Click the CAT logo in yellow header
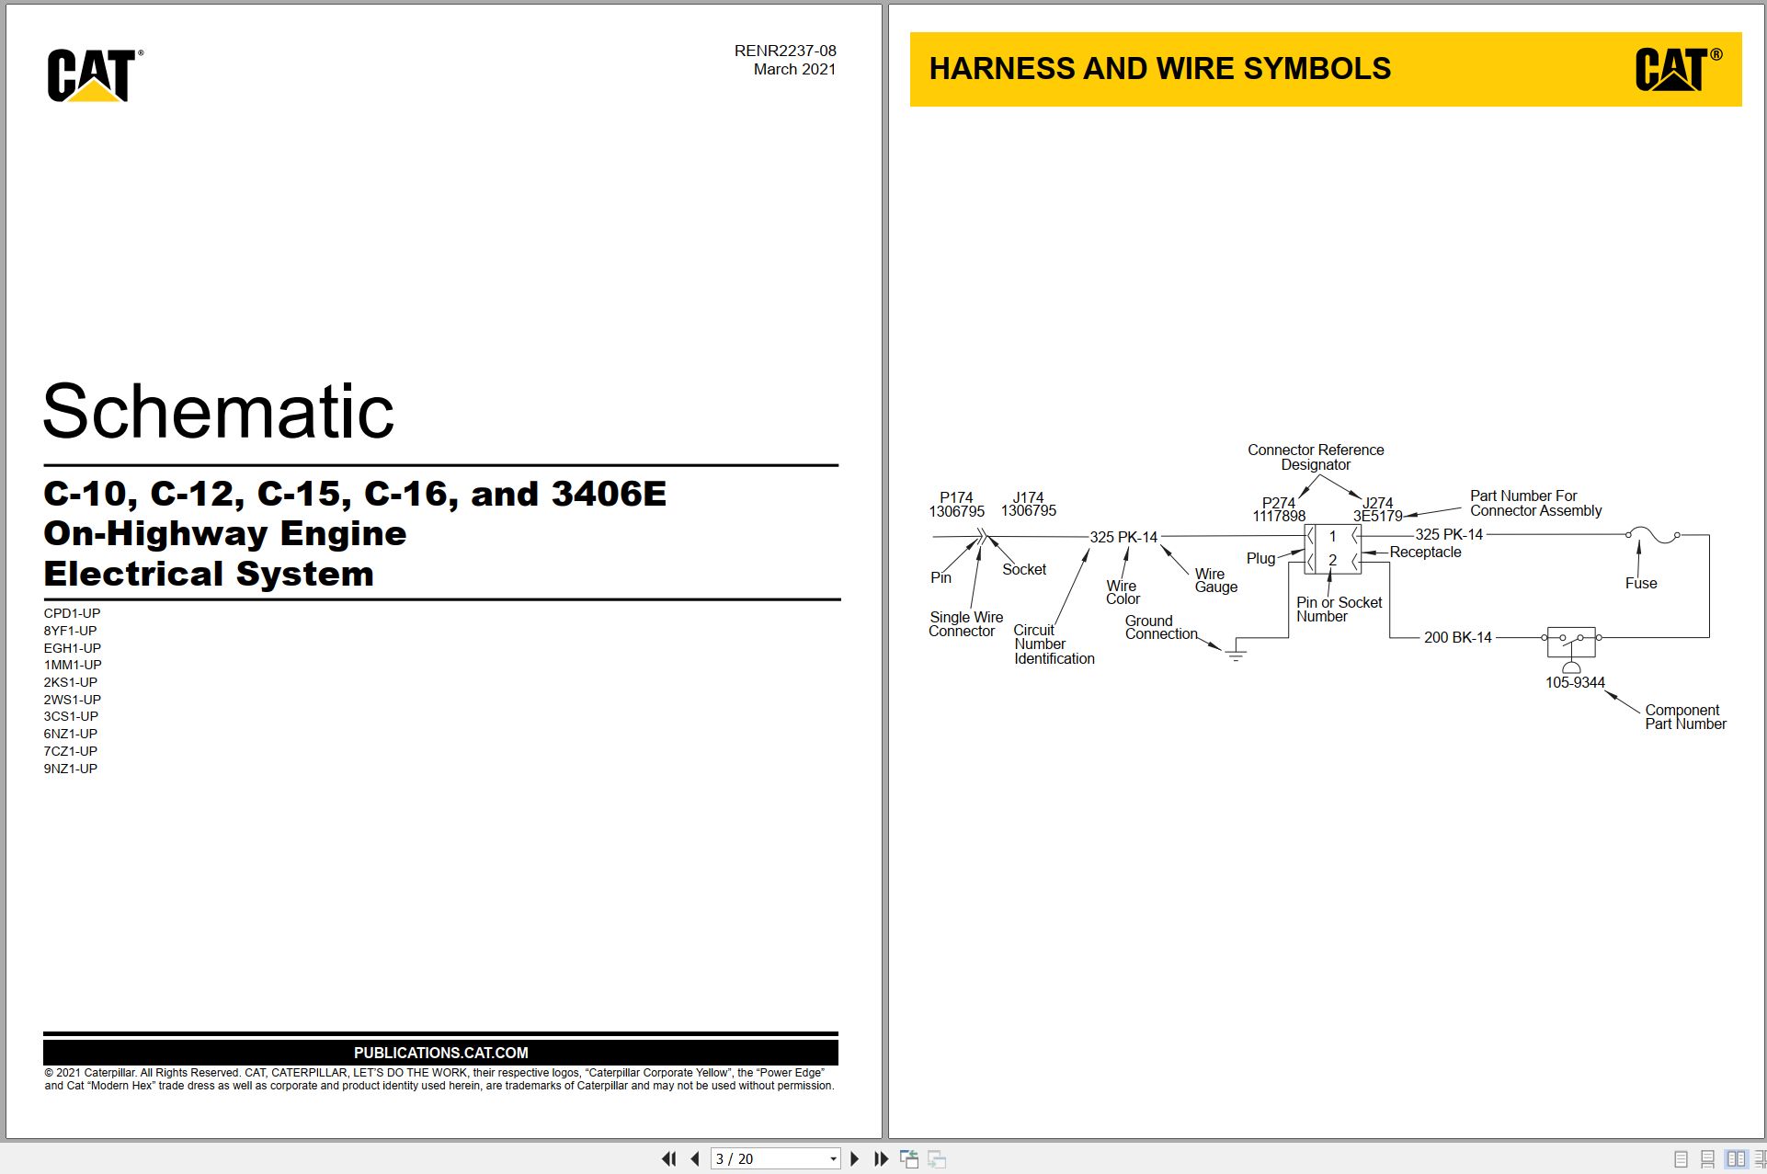Screen dimensions: 1767x1174 point(1678,69)
